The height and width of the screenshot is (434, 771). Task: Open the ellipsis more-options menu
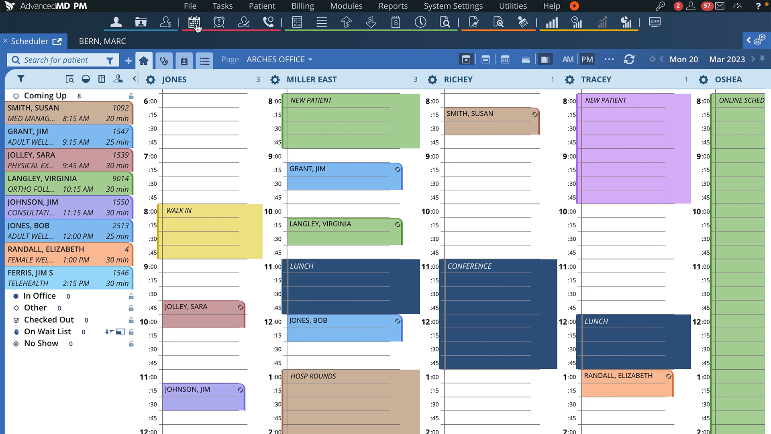pyautogui.click(x=609, y=59)
